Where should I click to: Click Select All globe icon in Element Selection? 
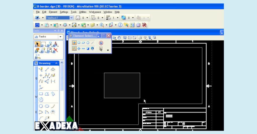[x=92, y=48]
